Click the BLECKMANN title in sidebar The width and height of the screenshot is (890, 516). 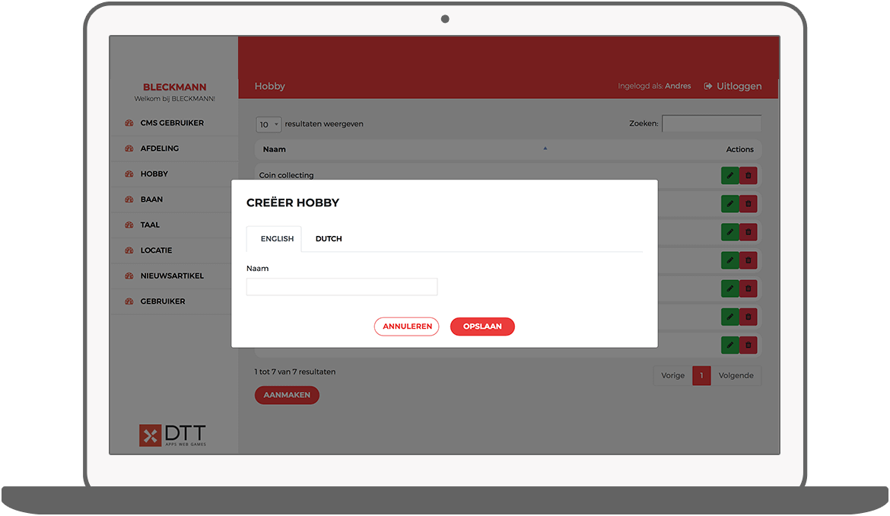174,87
